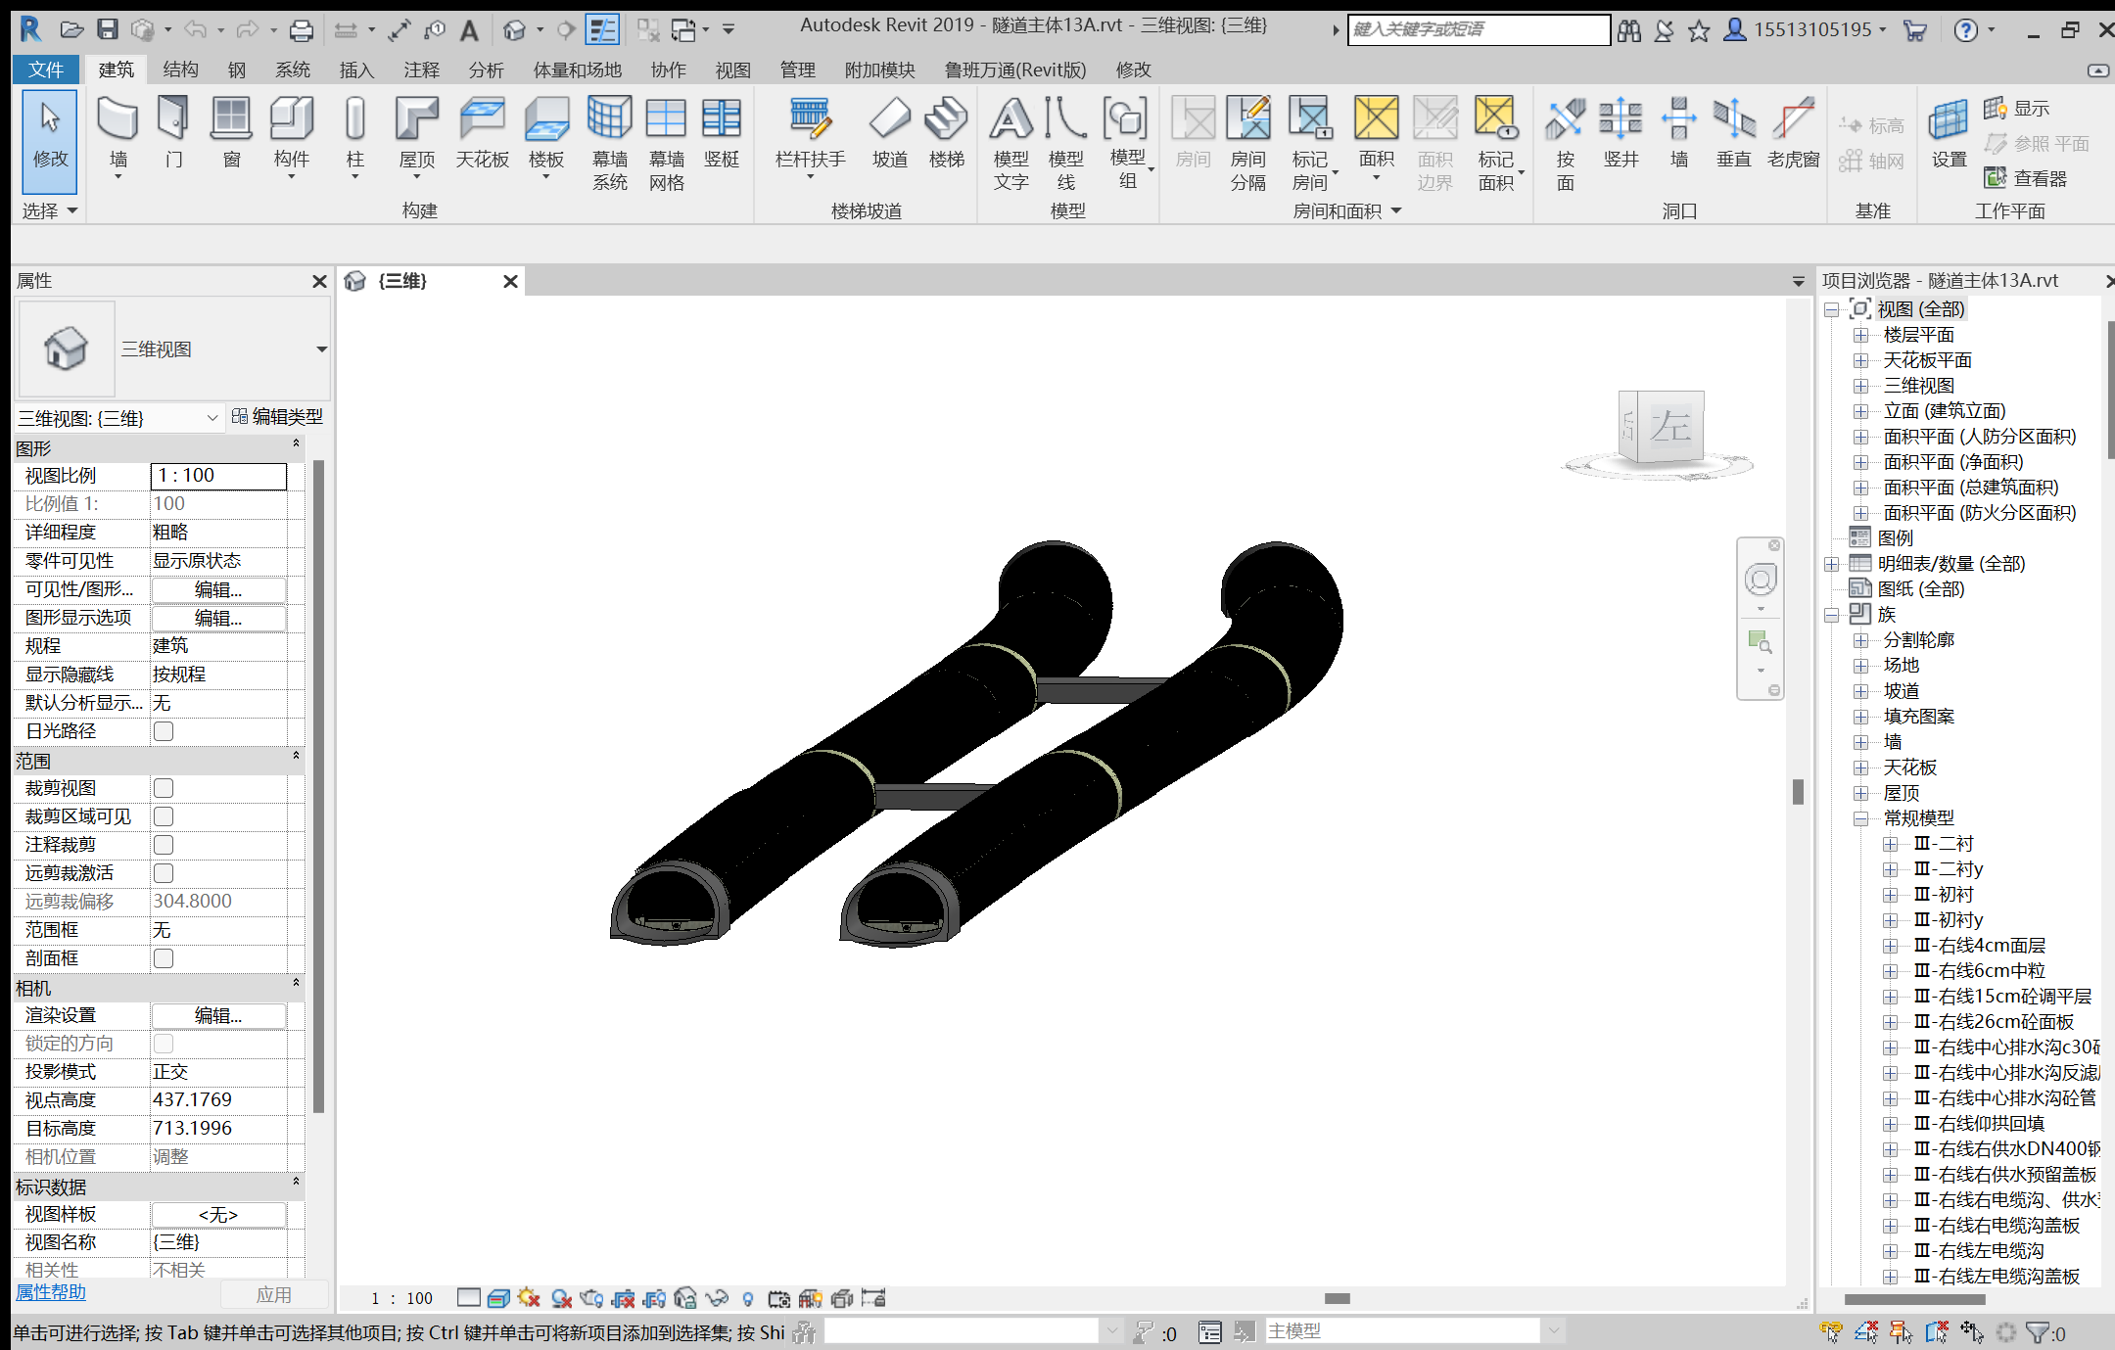Click the view area horizontal scrollbar thumb
This screenshot has height=1350, width=2115.
point(1337,1299)
